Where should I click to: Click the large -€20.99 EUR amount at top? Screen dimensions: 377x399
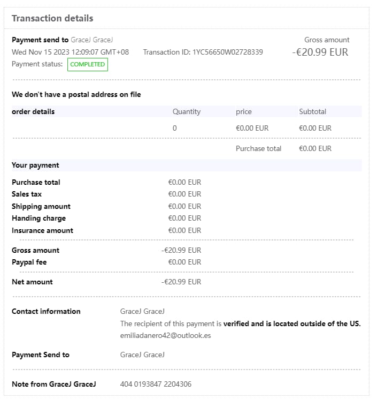pos(320,52)
